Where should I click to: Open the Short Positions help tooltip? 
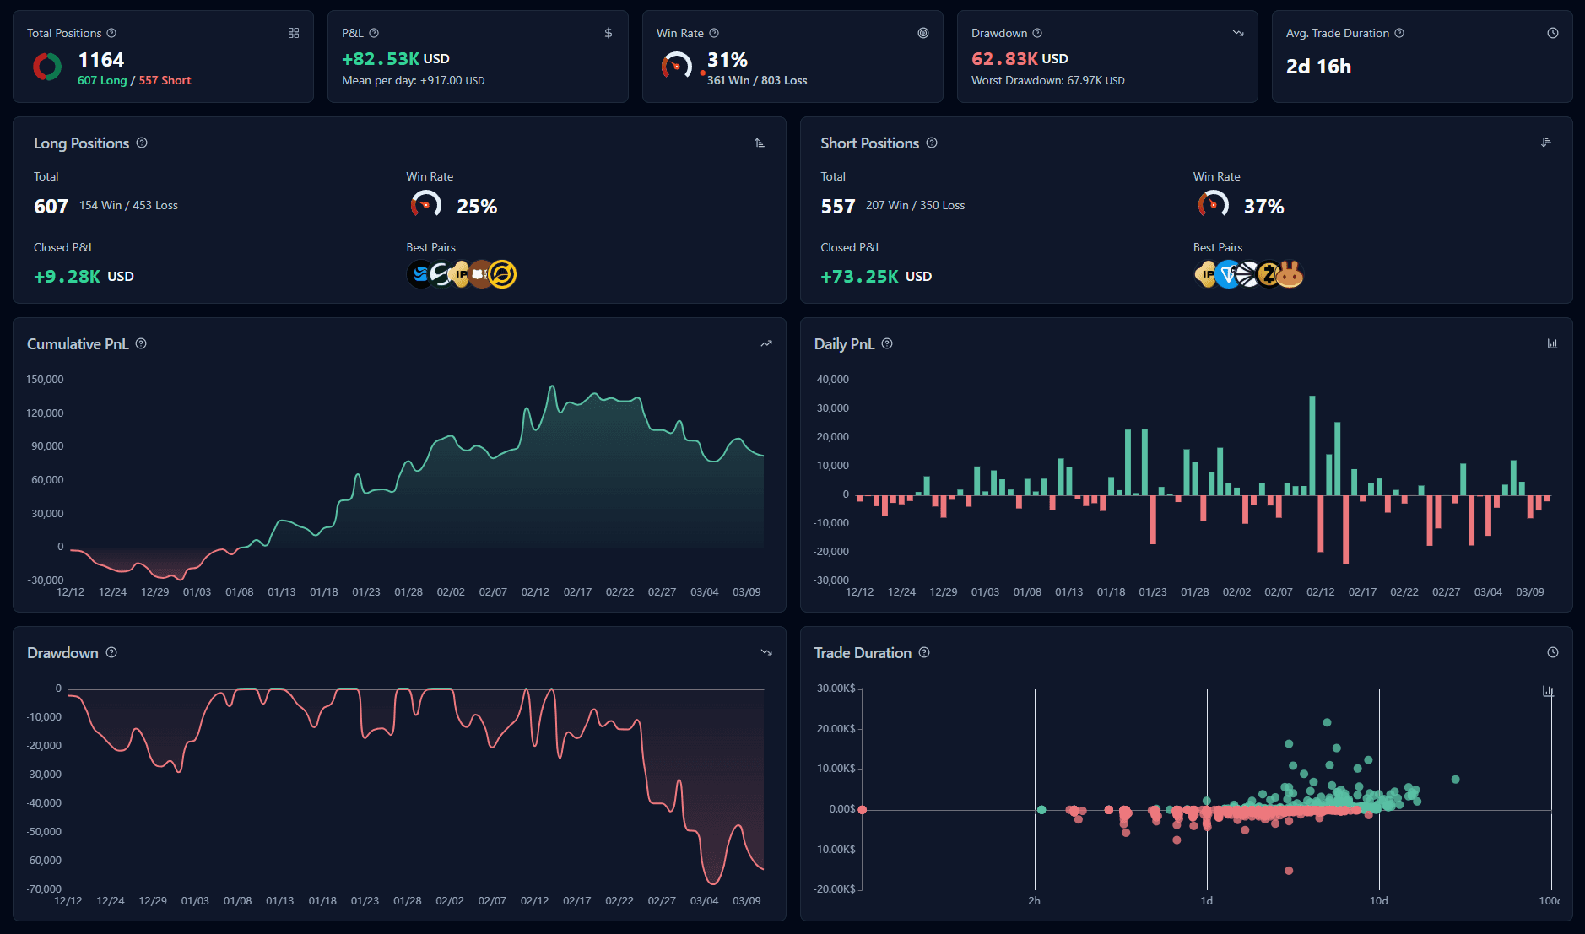point(932,143)
